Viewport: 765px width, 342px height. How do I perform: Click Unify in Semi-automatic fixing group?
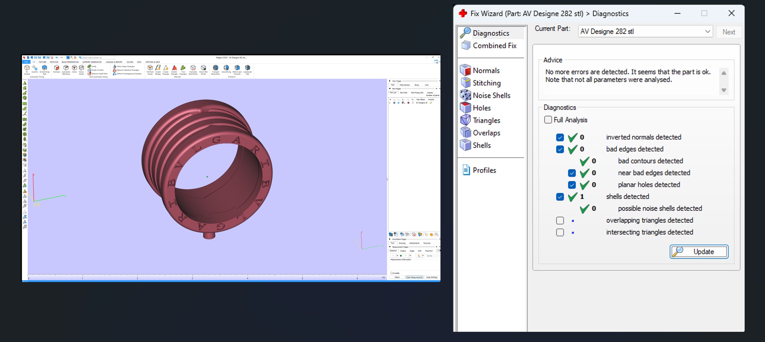tap(92, 66)
